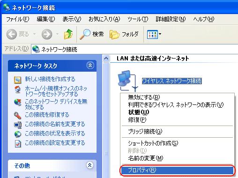Viewport: 238px width, 178px height.
Task: Click the address bar field showing ネットワーク接続
Action: pyautogui.click(x=134, y=49)
